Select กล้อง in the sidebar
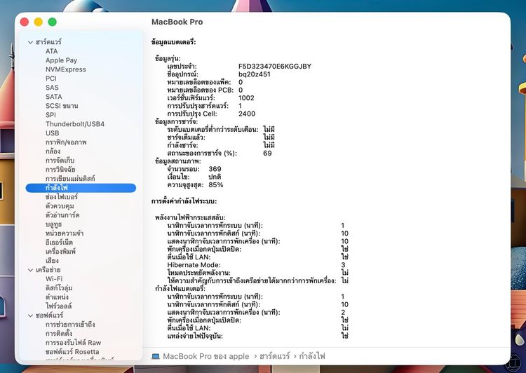This screenshot has width=526, height=373. tap(53, 151)
